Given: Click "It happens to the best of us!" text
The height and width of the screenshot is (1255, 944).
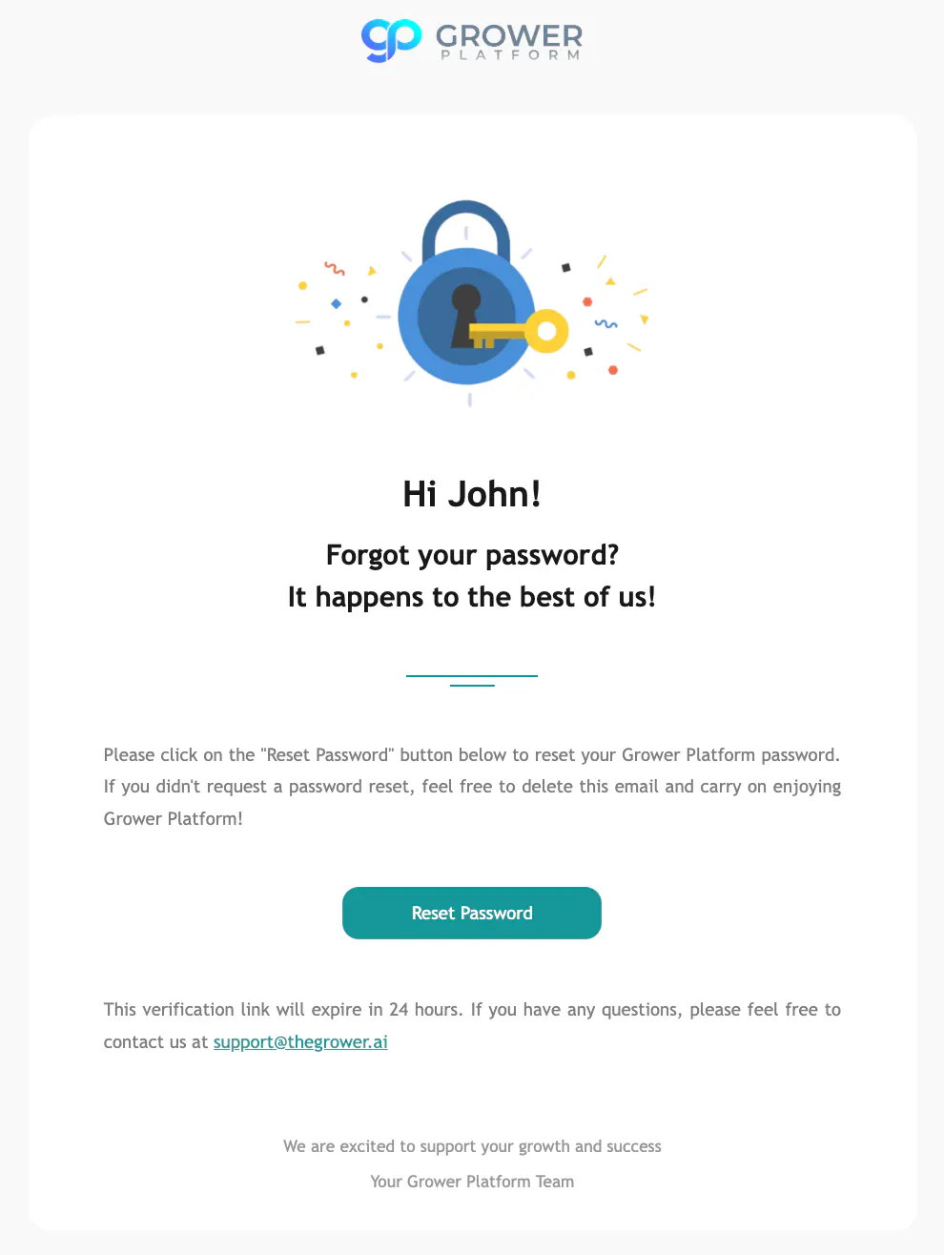Looking at the screenshot, I should 472,597.
